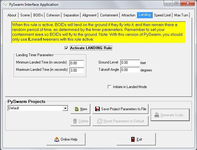Screen dimensions: 197x150
Task: Enable Initiate in Landed Mode checkbox
Action: click(x=109, y=87)
